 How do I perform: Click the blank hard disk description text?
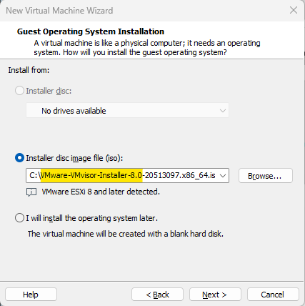click(x=126, y=234)
